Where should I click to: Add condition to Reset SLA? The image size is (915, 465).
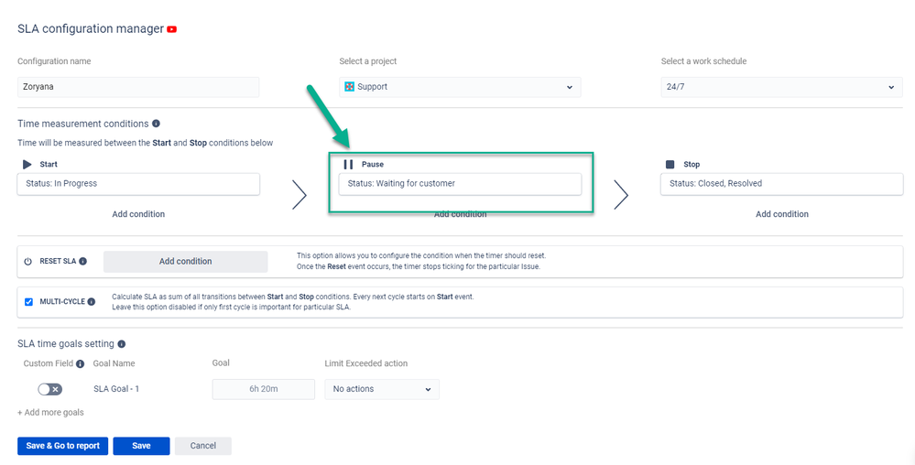186,262
